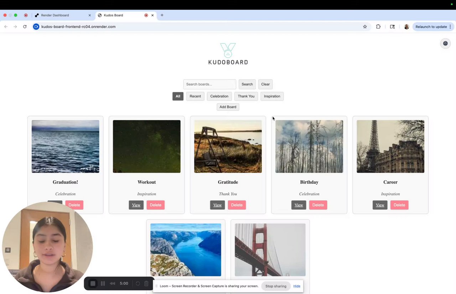The image size is (456, 294).
Task: View the Workout board
Action: (x=136, y=205)
